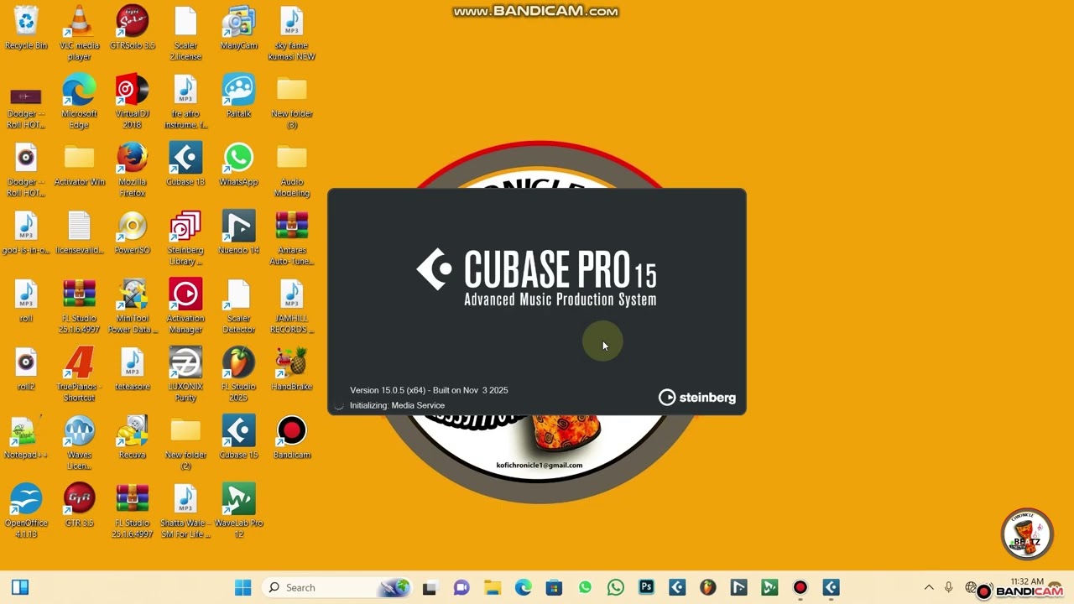Image resolution: width=1074 pixels, height=604 pixels.
Task: Open Microsoft Store from the taskbar
Action: point(554,587)
